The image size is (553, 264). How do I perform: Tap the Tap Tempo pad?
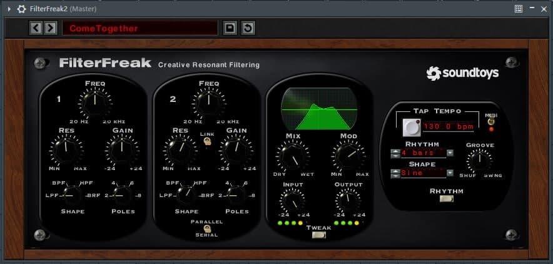(412, 127)
